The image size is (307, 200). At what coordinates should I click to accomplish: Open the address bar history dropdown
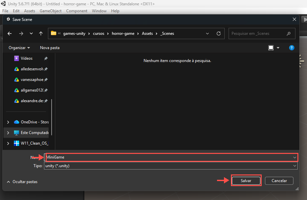(207, 33)
